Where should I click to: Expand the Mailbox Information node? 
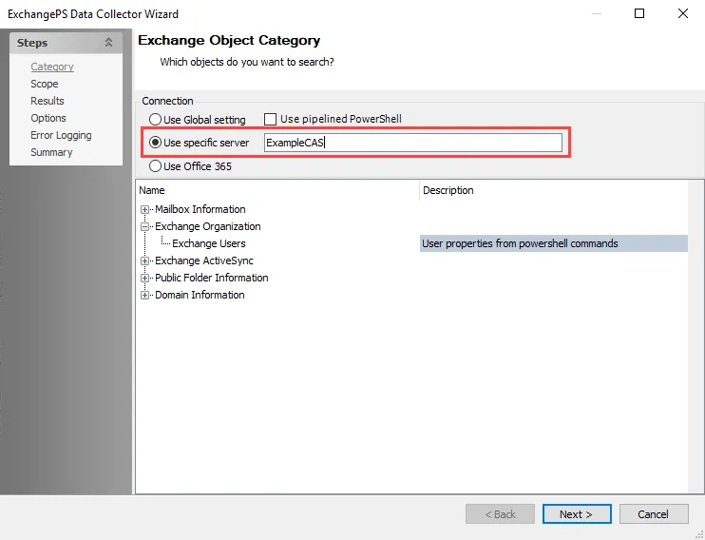click(144, 210)
